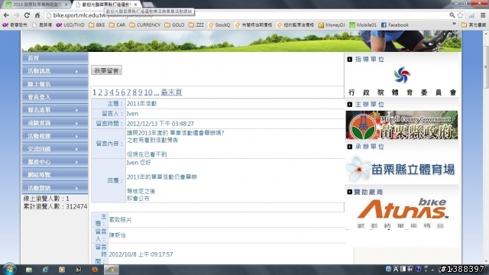
Task: Click the 苗栗縣政府 banner image
Action: (x=402, y=125)
